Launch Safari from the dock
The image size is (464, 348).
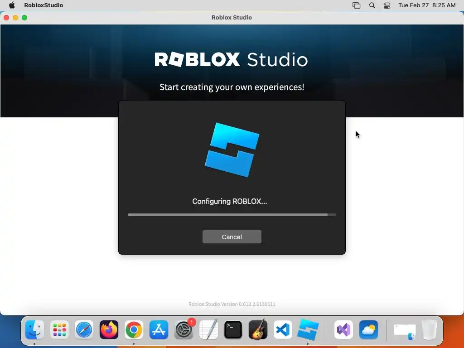click(84, 330)
